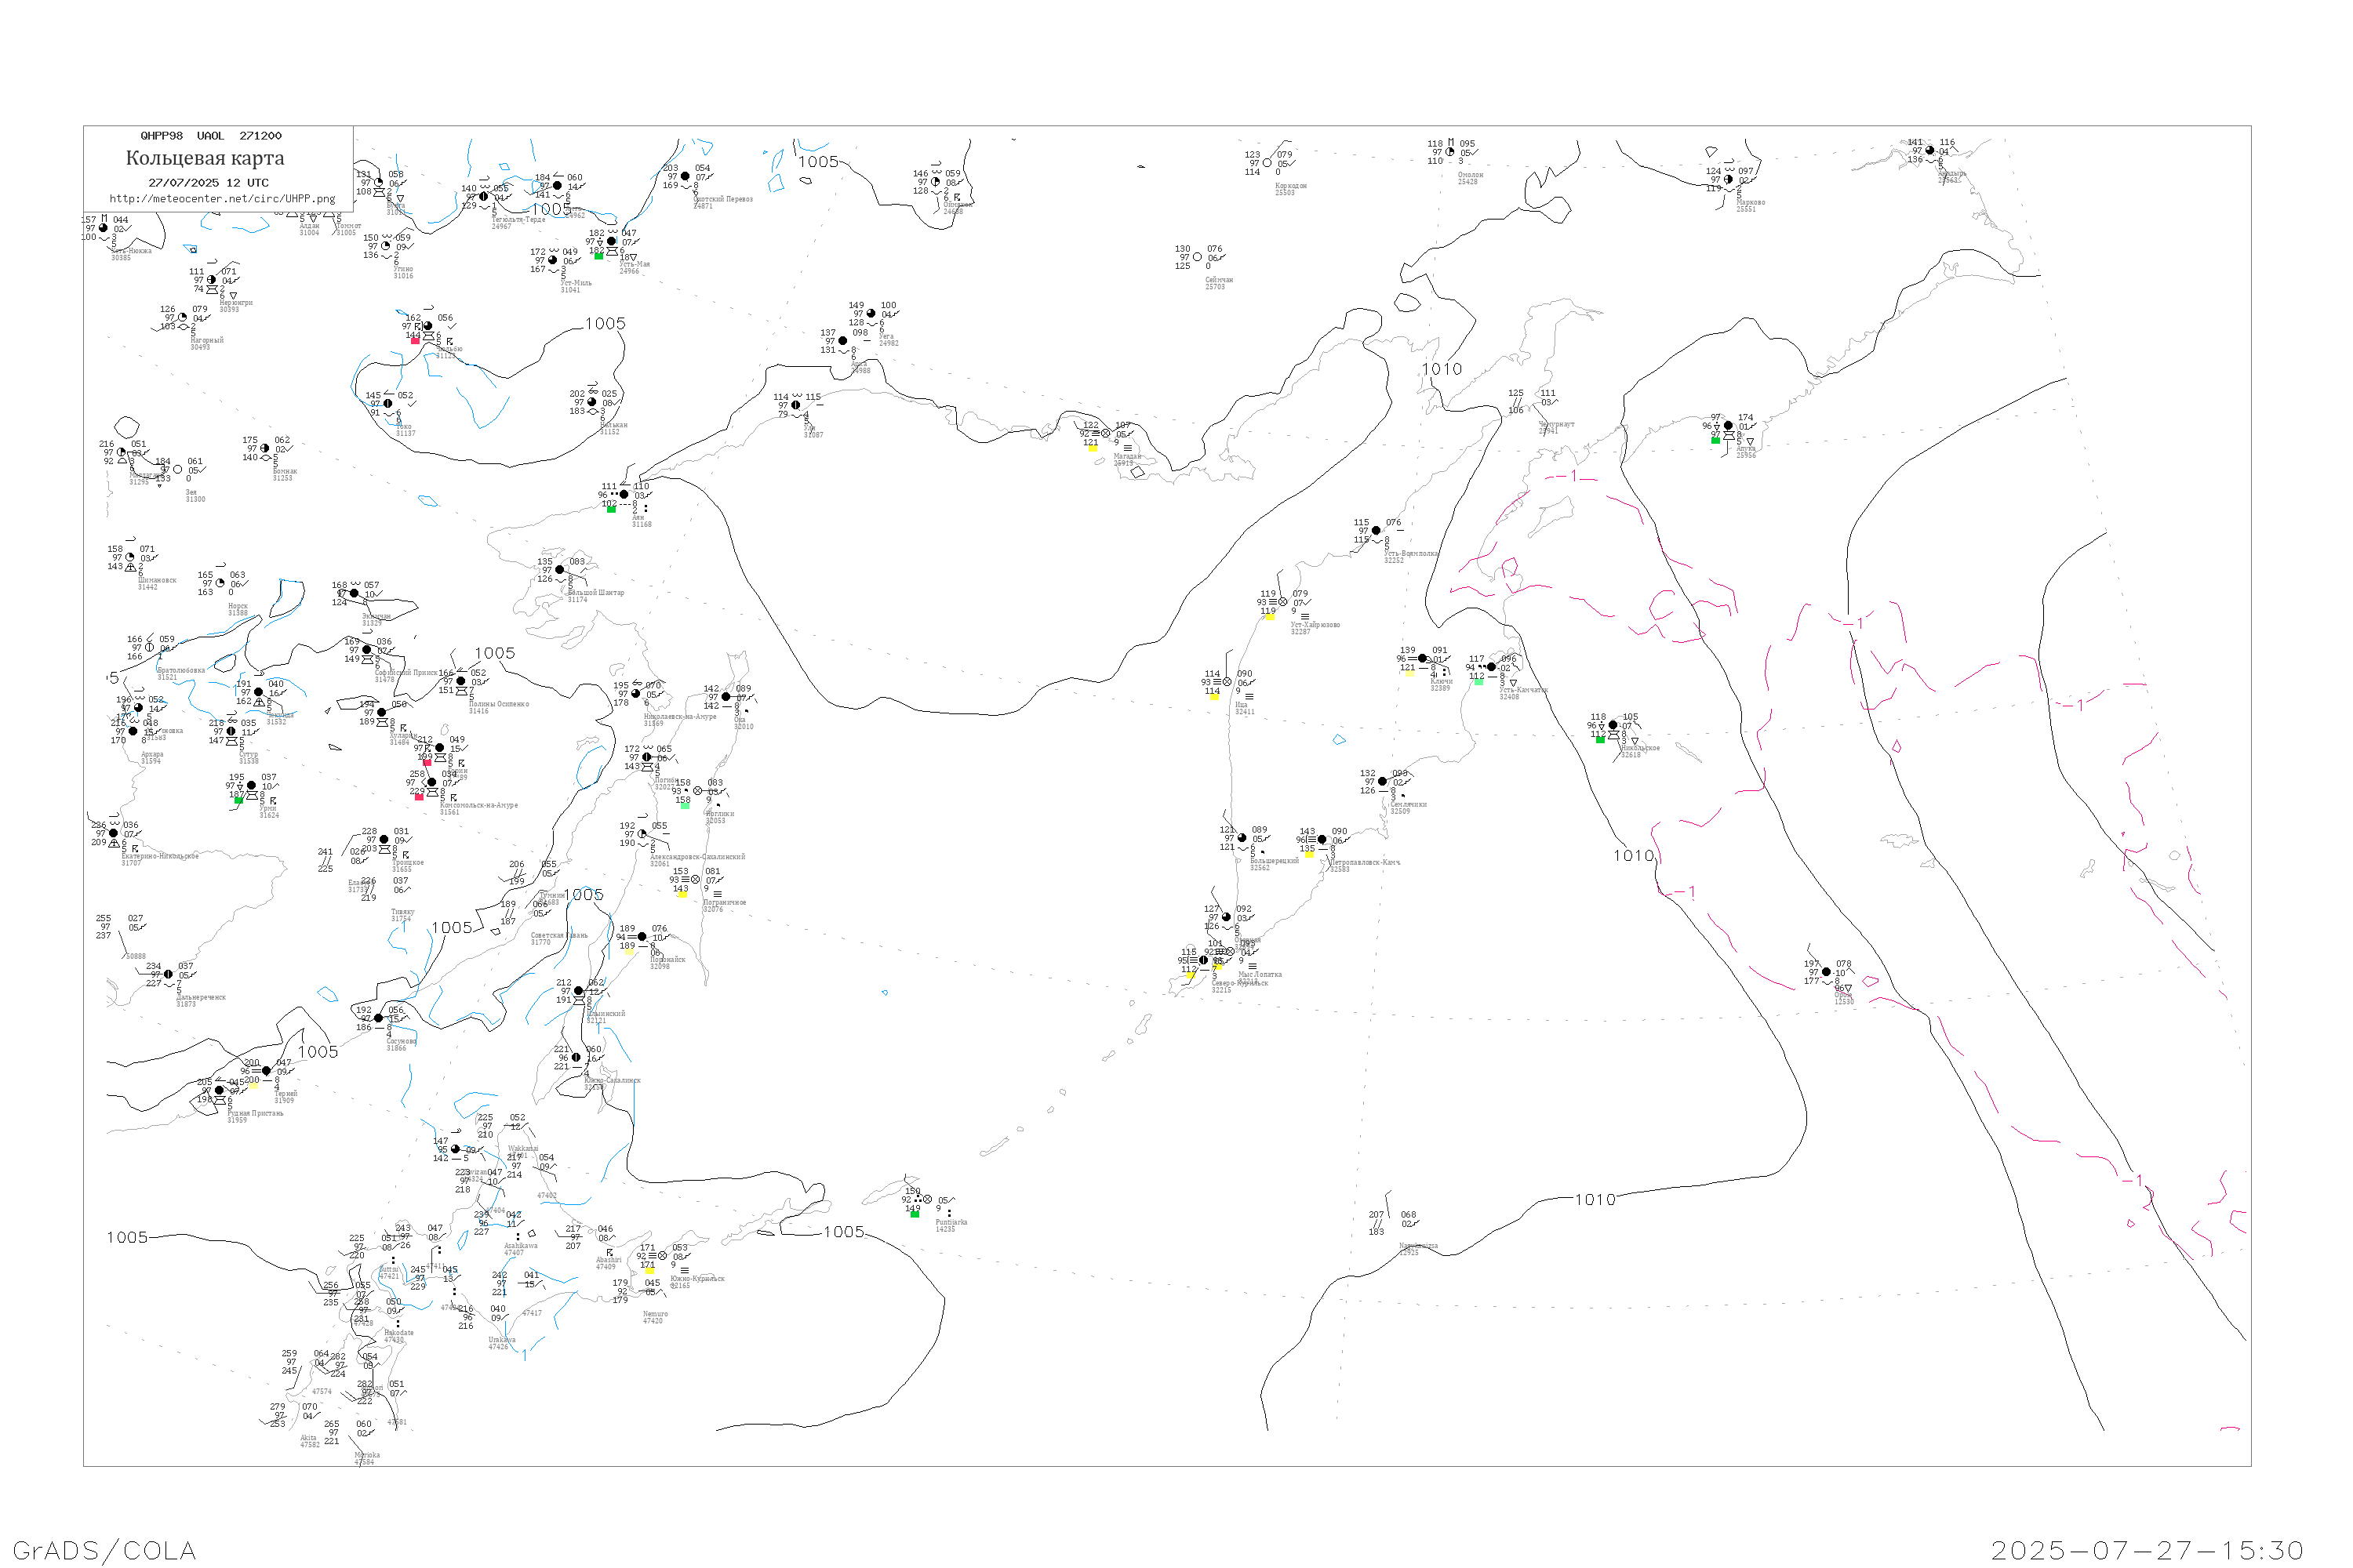Click the yellow marker at Уст-Хайрюзово station

coord(1270,617)
